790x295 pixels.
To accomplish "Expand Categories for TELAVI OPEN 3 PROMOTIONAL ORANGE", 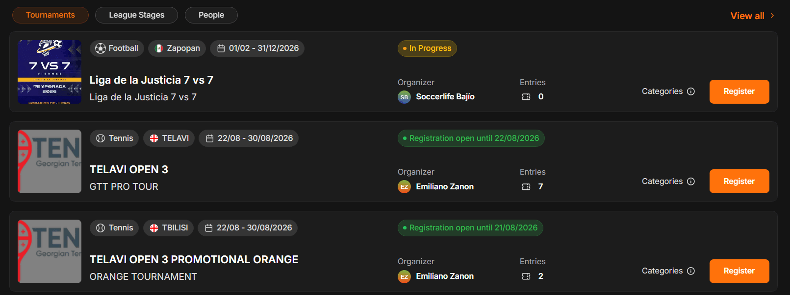I will (x=668, y=271).
